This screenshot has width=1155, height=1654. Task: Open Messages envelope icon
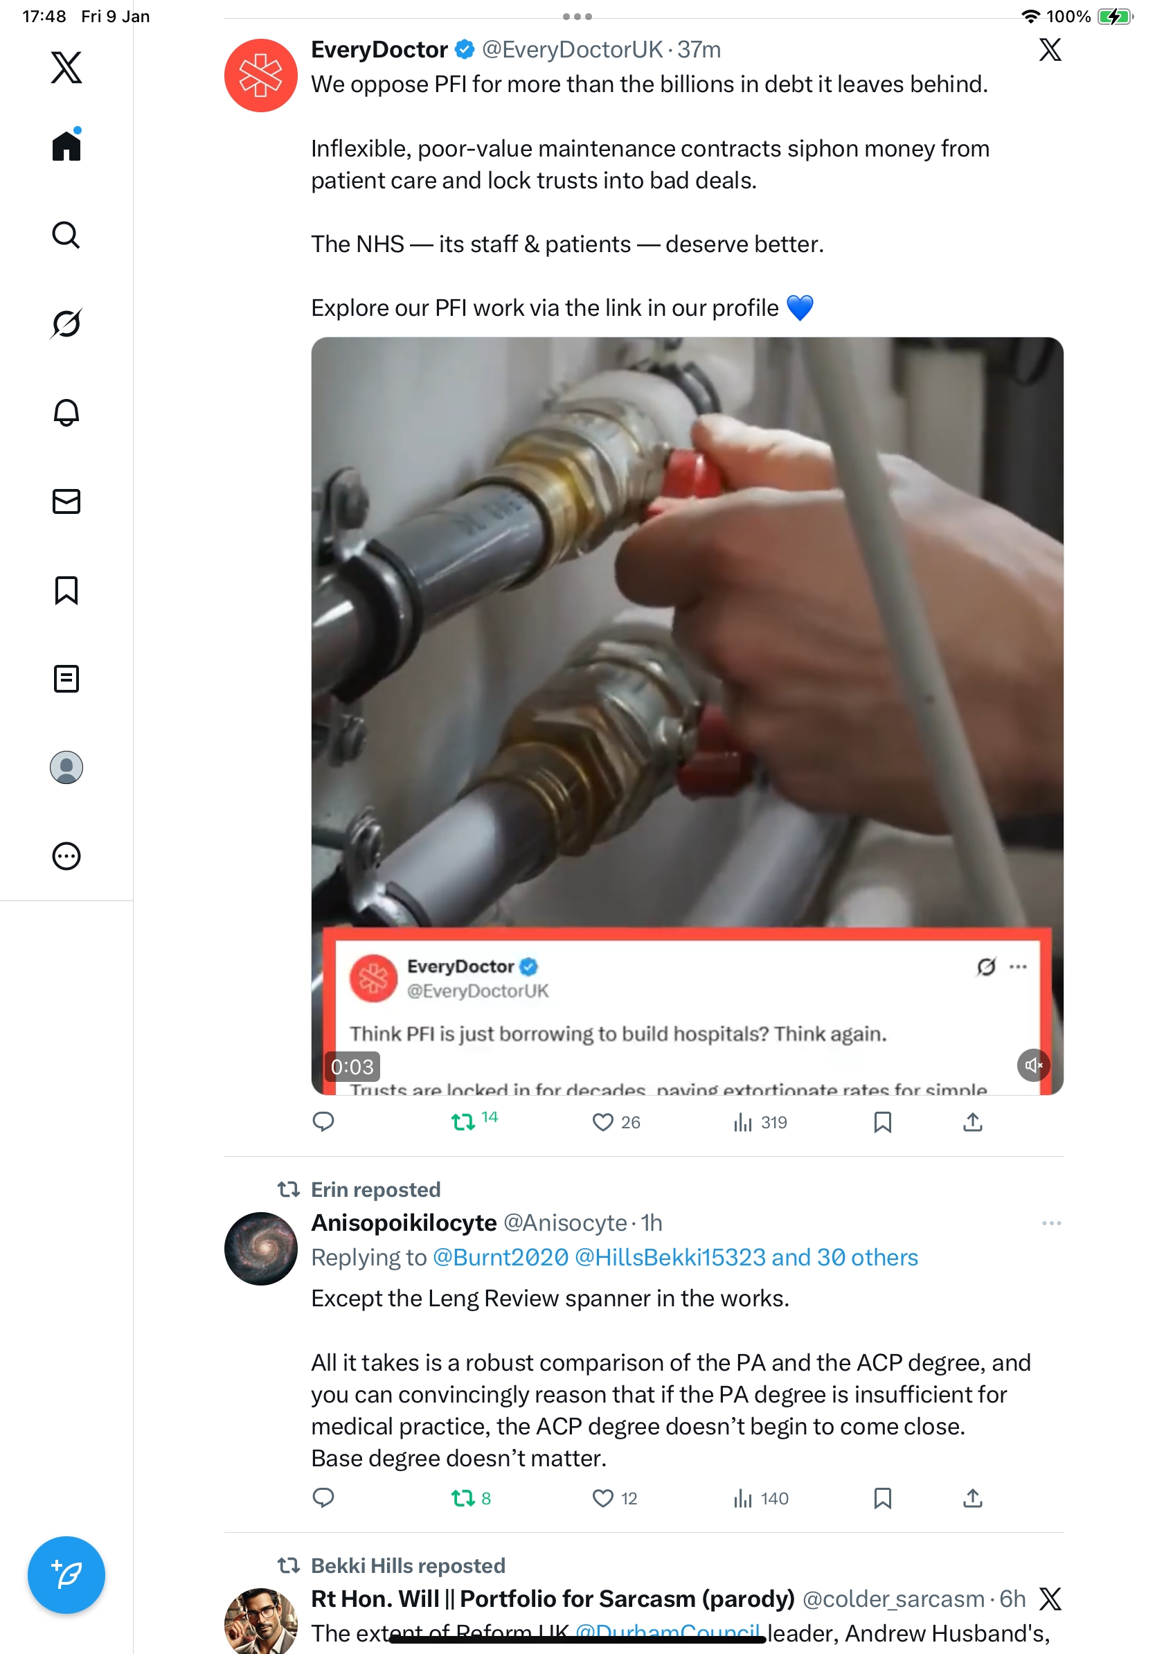(x=66, y=501)
